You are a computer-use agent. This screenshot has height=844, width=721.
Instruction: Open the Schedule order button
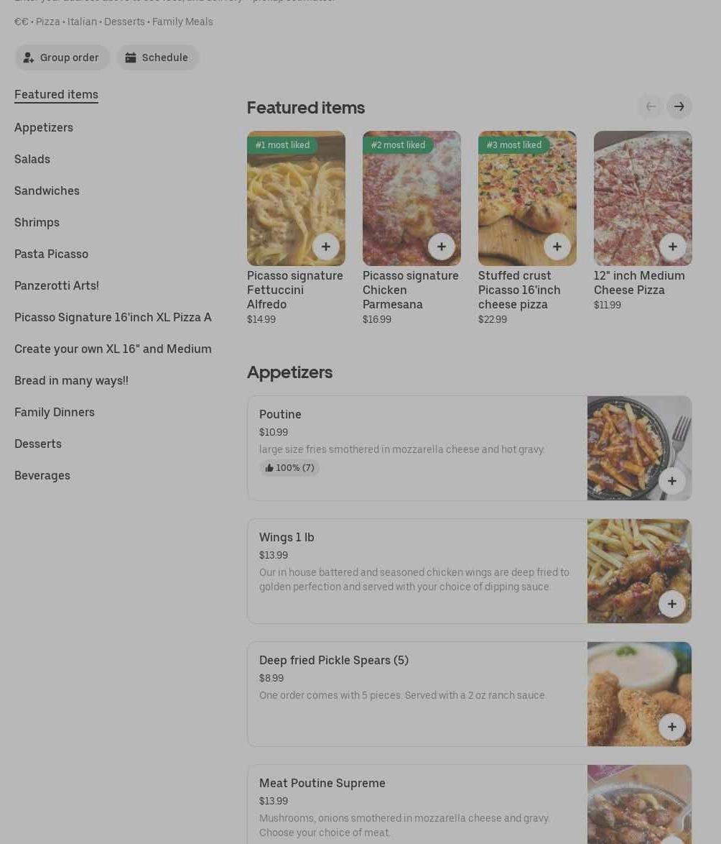coord(157,58)
